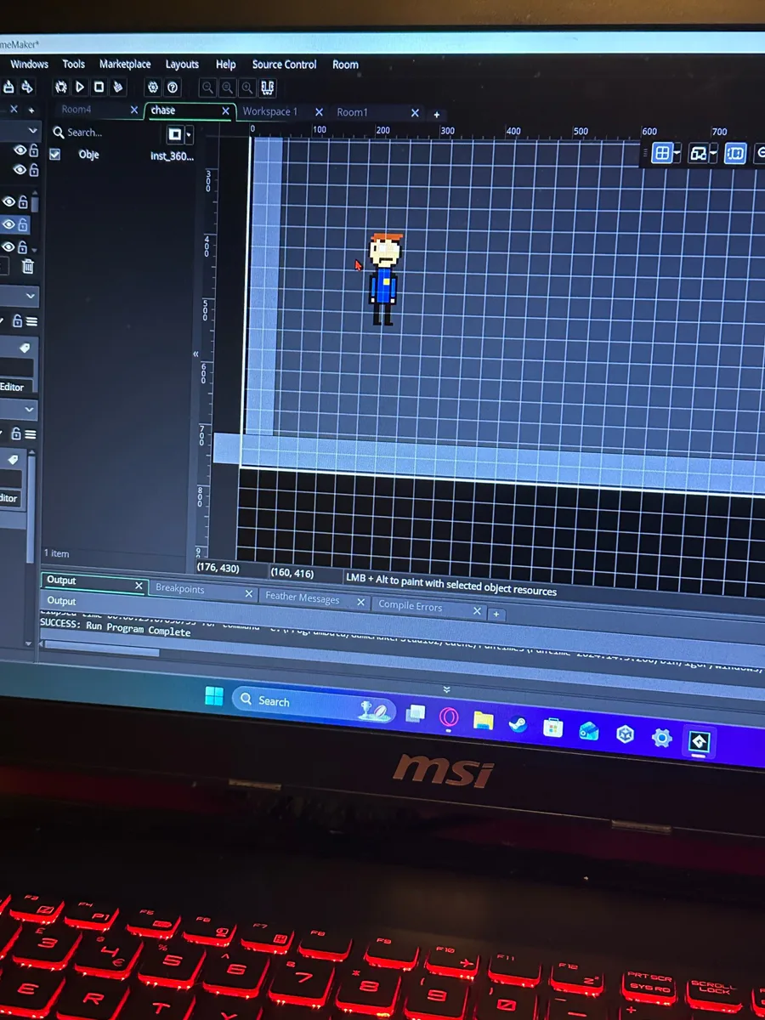Open the Layouts menu
765x1020 pixels.
182,65
